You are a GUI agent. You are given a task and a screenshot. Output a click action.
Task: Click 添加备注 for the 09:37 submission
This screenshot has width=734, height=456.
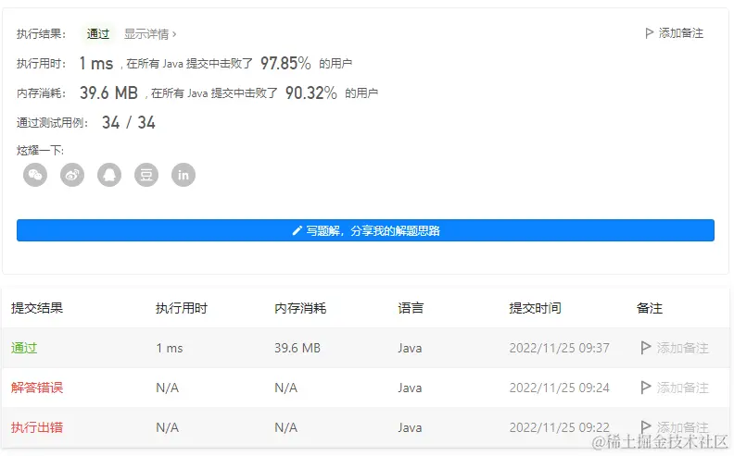682,348
